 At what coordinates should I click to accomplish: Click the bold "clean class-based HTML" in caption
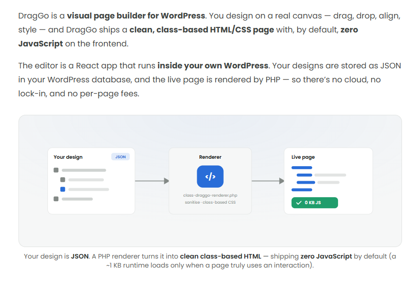tap(220, 256)
